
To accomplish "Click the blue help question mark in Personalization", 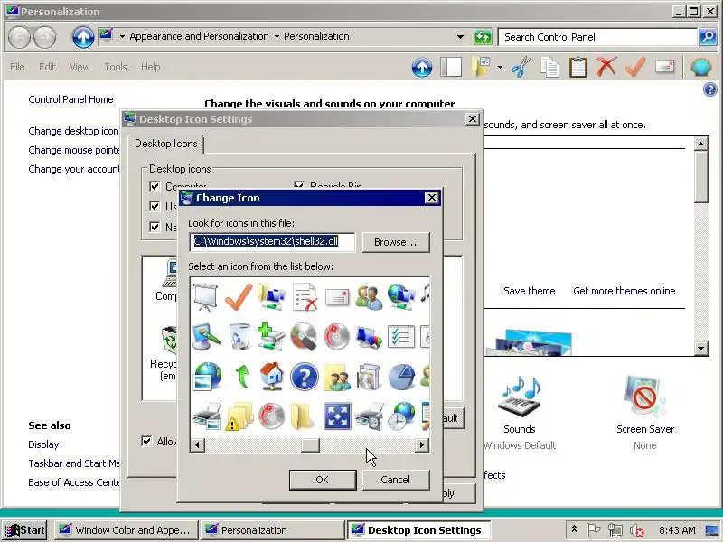I will pos(710,89).
